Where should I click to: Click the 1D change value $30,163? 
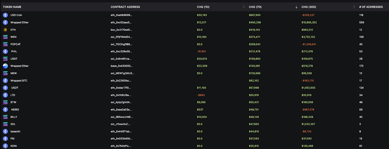pyautogui.click(x=202, y=15)
